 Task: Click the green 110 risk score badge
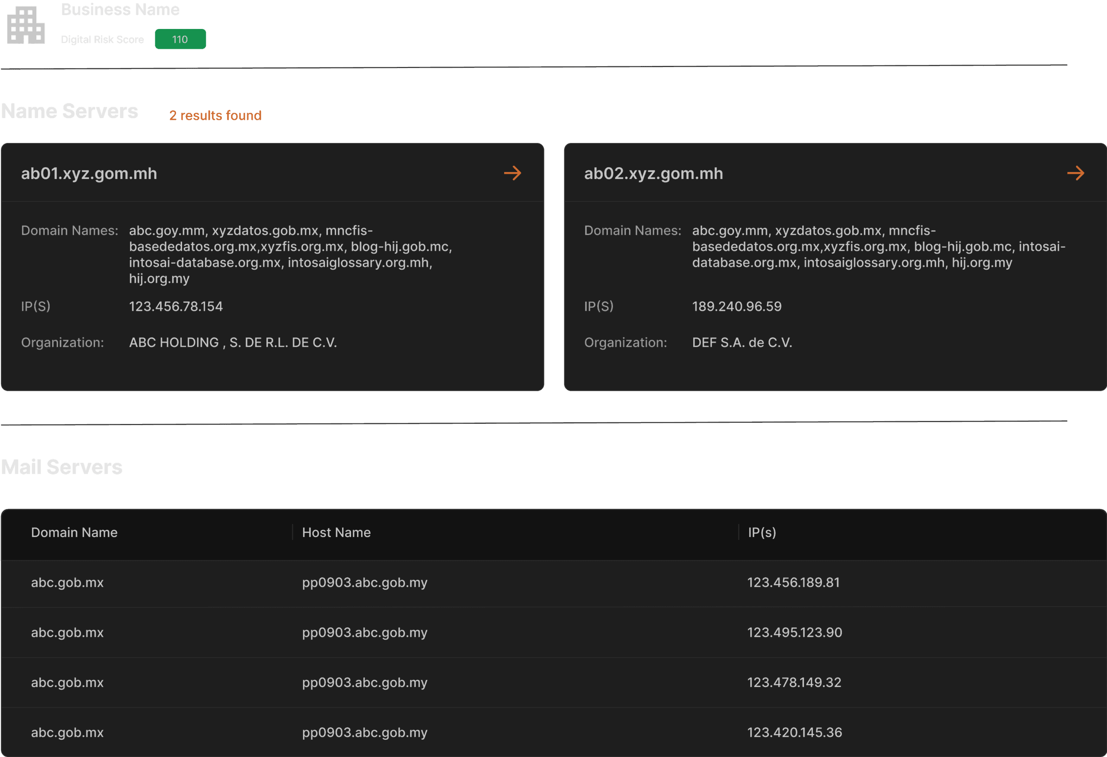(x=180, y=39)
